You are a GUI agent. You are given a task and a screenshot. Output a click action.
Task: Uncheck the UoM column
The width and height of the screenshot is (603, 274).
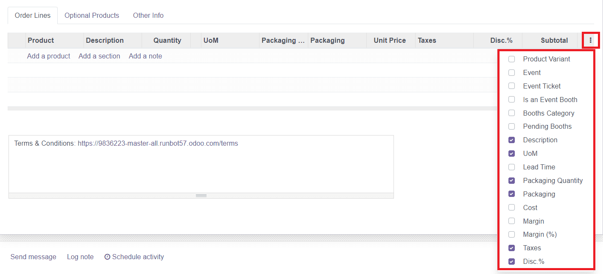[511, 153]
